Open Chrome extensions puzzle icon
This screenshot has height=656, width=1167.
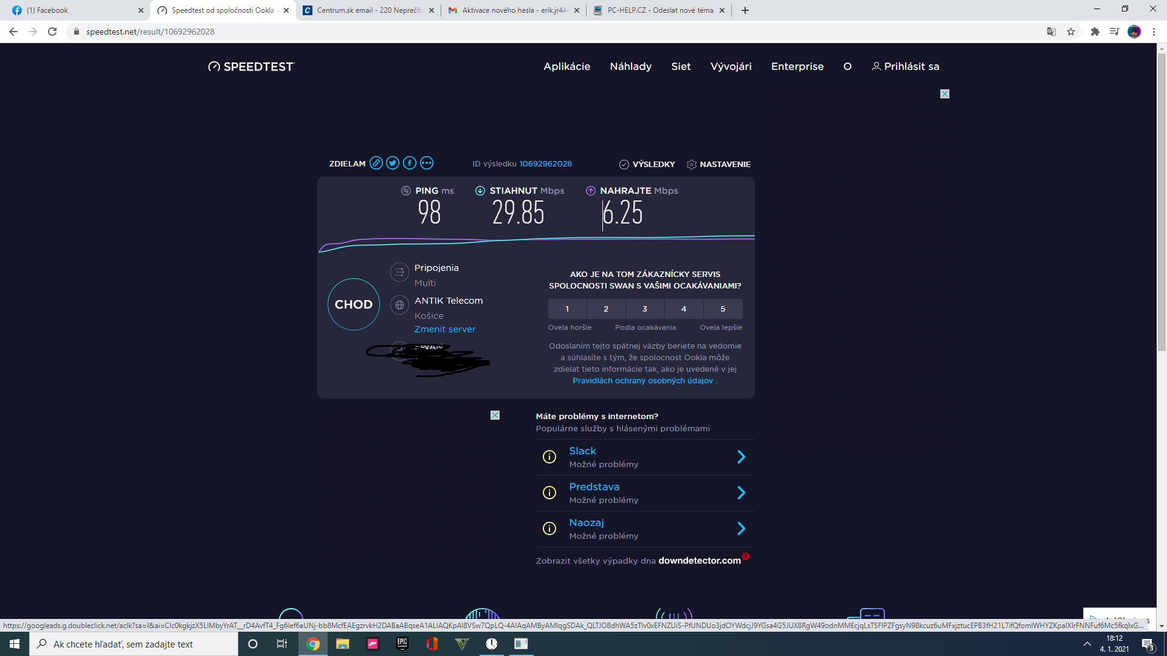tap(1095, 32)
